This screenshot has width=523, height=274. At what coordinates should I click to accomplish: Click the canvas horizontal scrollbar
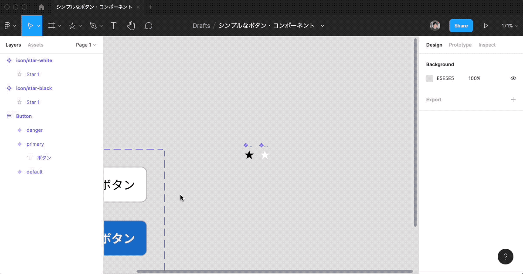click(x=275, y=271)
